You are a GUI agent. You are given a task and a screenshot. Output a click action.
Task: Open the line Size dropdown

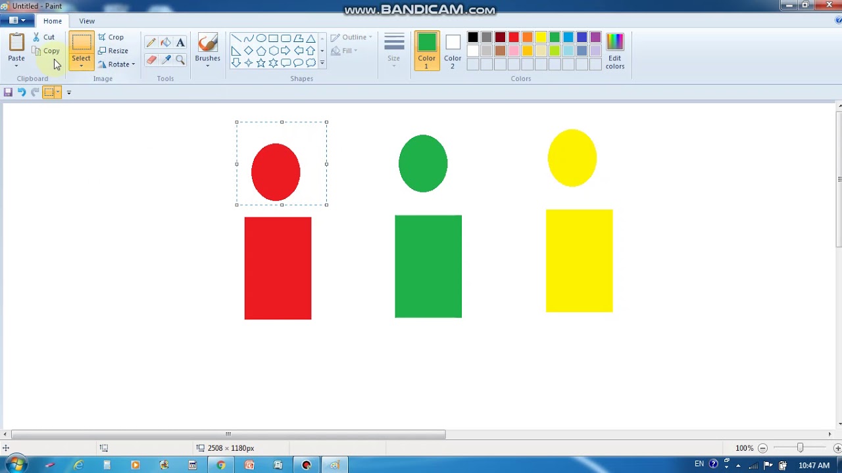click(394, 51)
